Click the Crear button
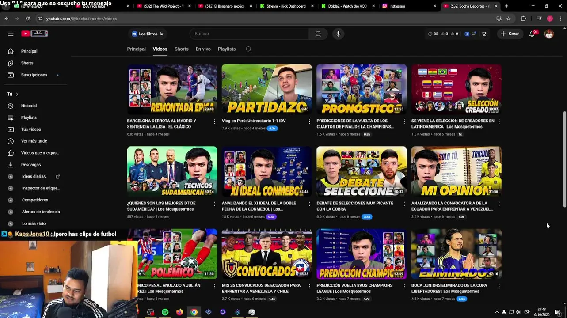The height and width of the screenshot is (318, 567). [510, 34]
